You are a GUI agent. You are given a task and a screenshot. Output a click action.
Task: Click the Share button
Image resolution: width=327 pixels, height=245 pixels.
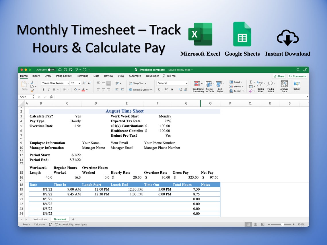tap(279, 76)
